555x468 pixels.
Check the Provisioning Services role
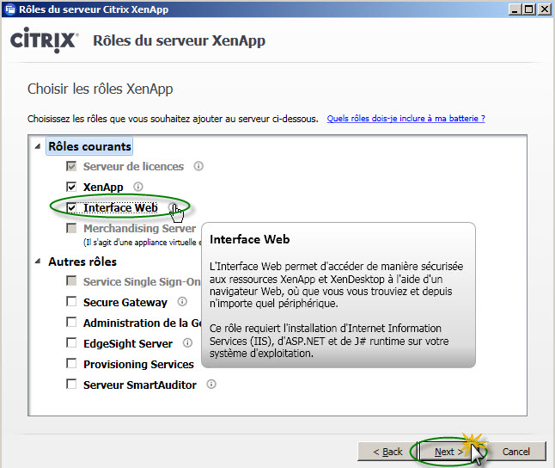[x=71, y=363]
